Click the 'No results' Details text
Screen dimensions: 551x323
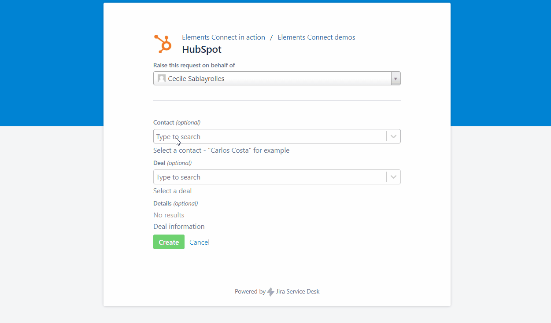click(169, 215)
